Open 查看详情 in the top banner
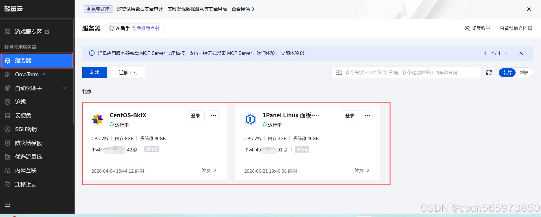The height and width of the screenshot is (217, 541). [243, 9]
